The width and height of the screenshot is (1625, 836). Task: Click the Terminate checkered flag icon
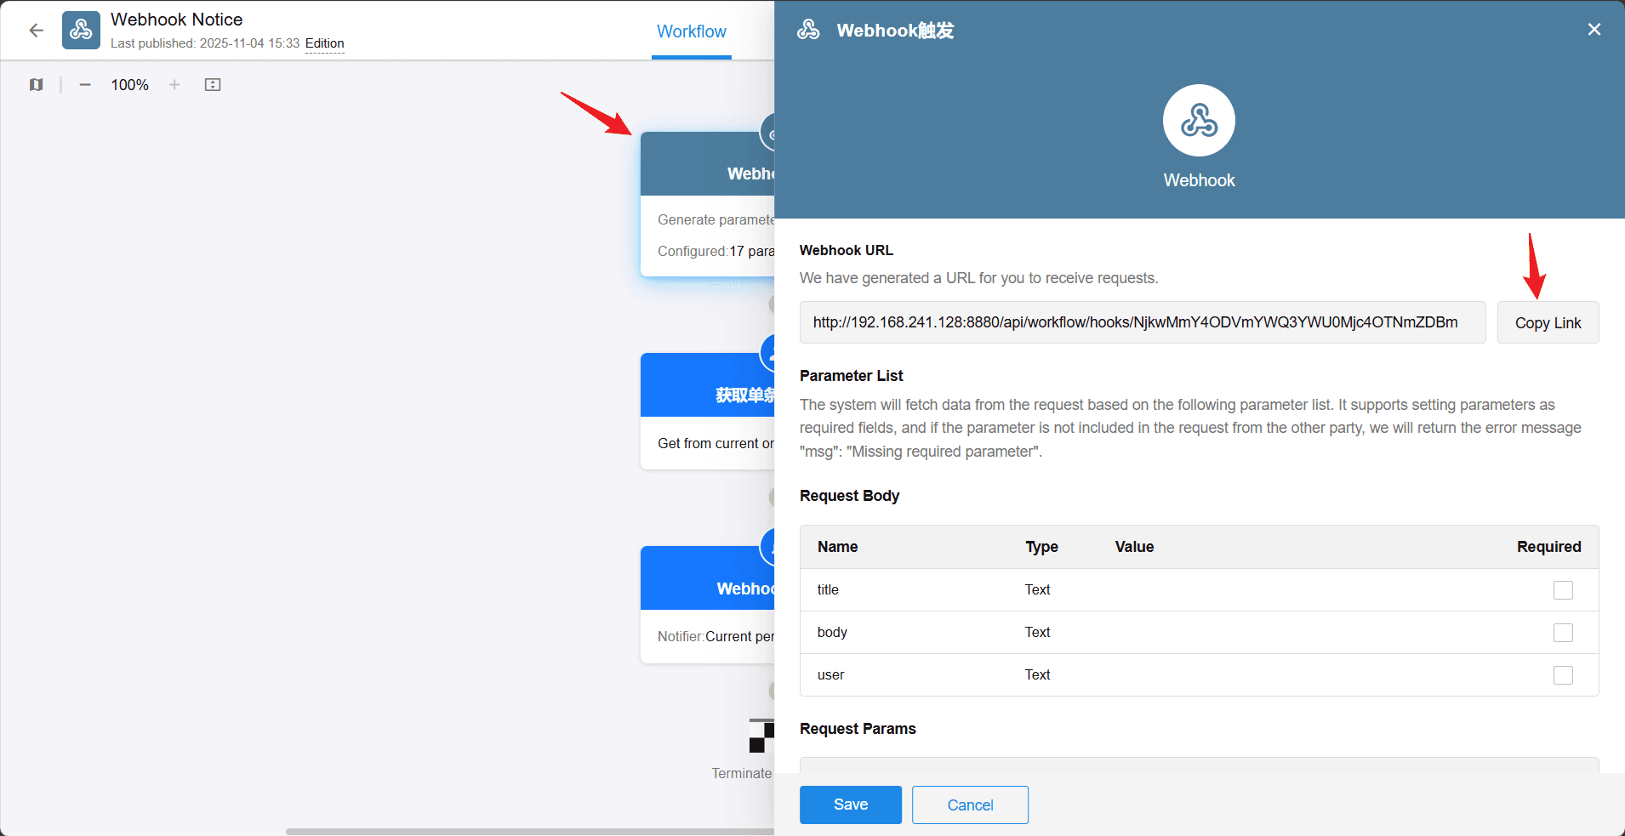tap(761, 736)
